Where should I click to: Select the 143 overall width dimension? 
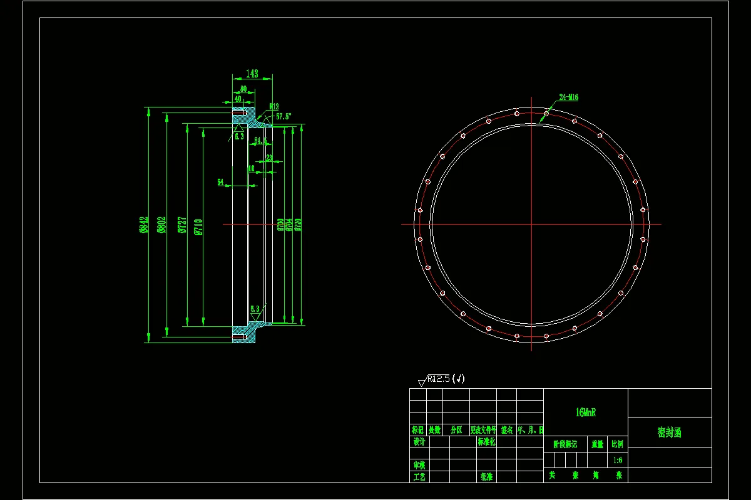click(252, 74)
